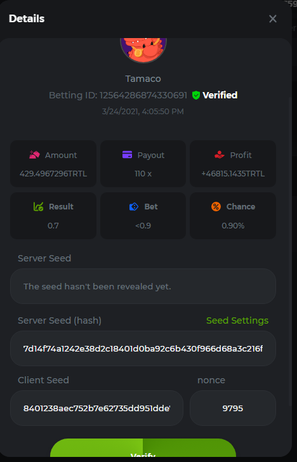
Task: Click the Tamaco username
Action: (143, 79)
